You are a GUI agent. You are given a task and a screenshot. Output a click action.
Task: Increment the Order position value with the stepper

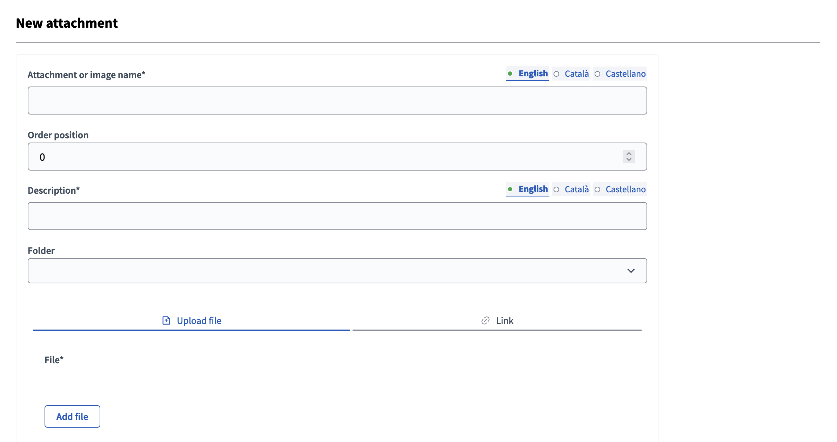[629, 154]
